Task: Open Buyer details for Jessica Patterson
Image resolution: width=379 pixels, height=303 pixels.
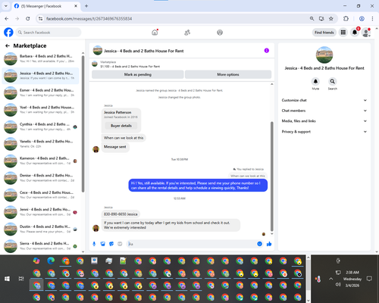Action: point(121,126)
